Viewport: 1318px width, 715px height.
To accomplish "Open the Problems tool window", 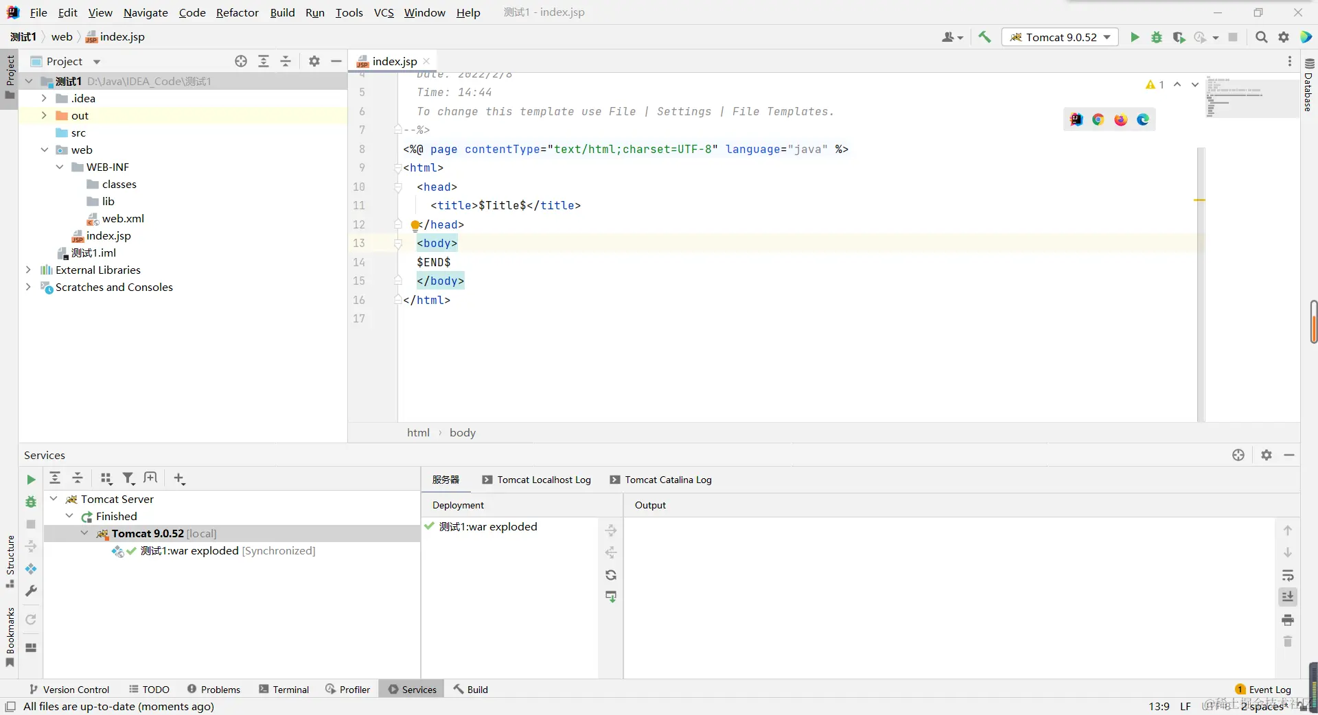I will [x=213, y=690].
